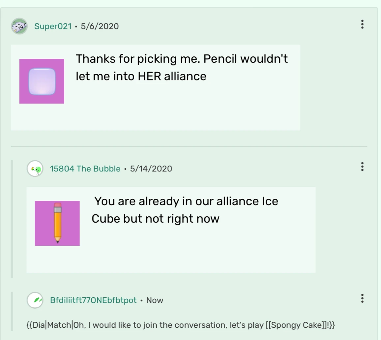Open options menu for Super021's comment
381x340 pixels.
(362, 24)
